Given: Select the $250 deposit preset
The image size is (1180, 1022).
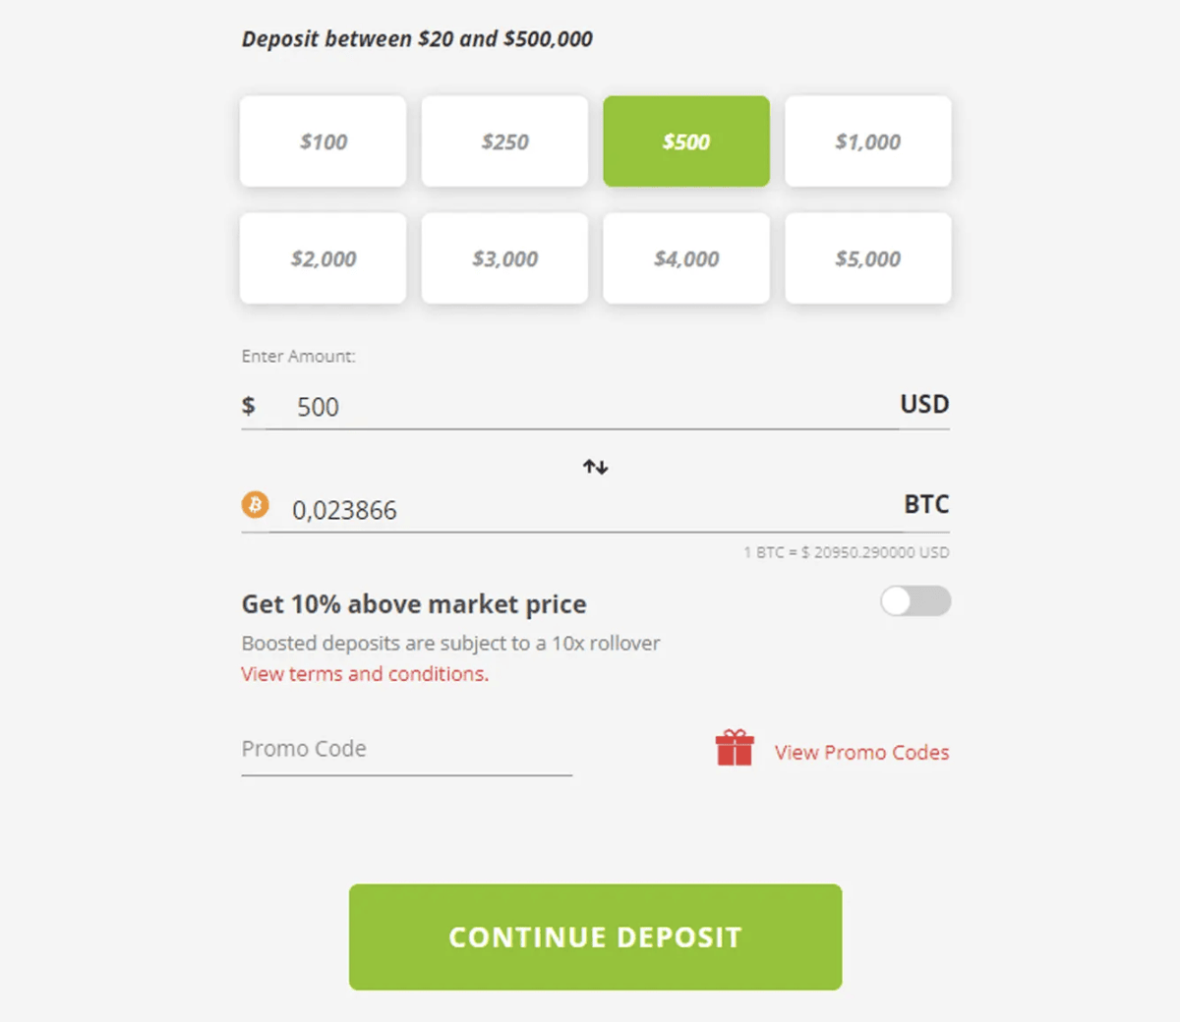Looking at the screenshot, I should (504, 141).
